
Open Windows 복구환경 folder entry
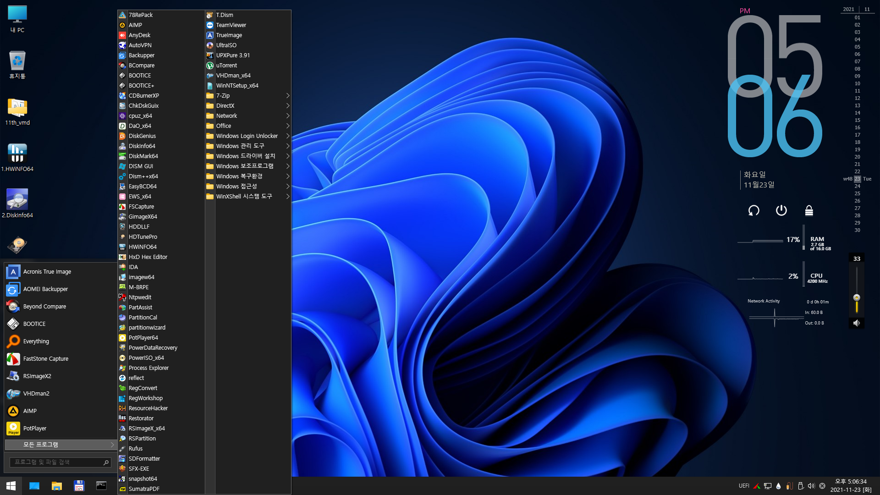[248, 176]
